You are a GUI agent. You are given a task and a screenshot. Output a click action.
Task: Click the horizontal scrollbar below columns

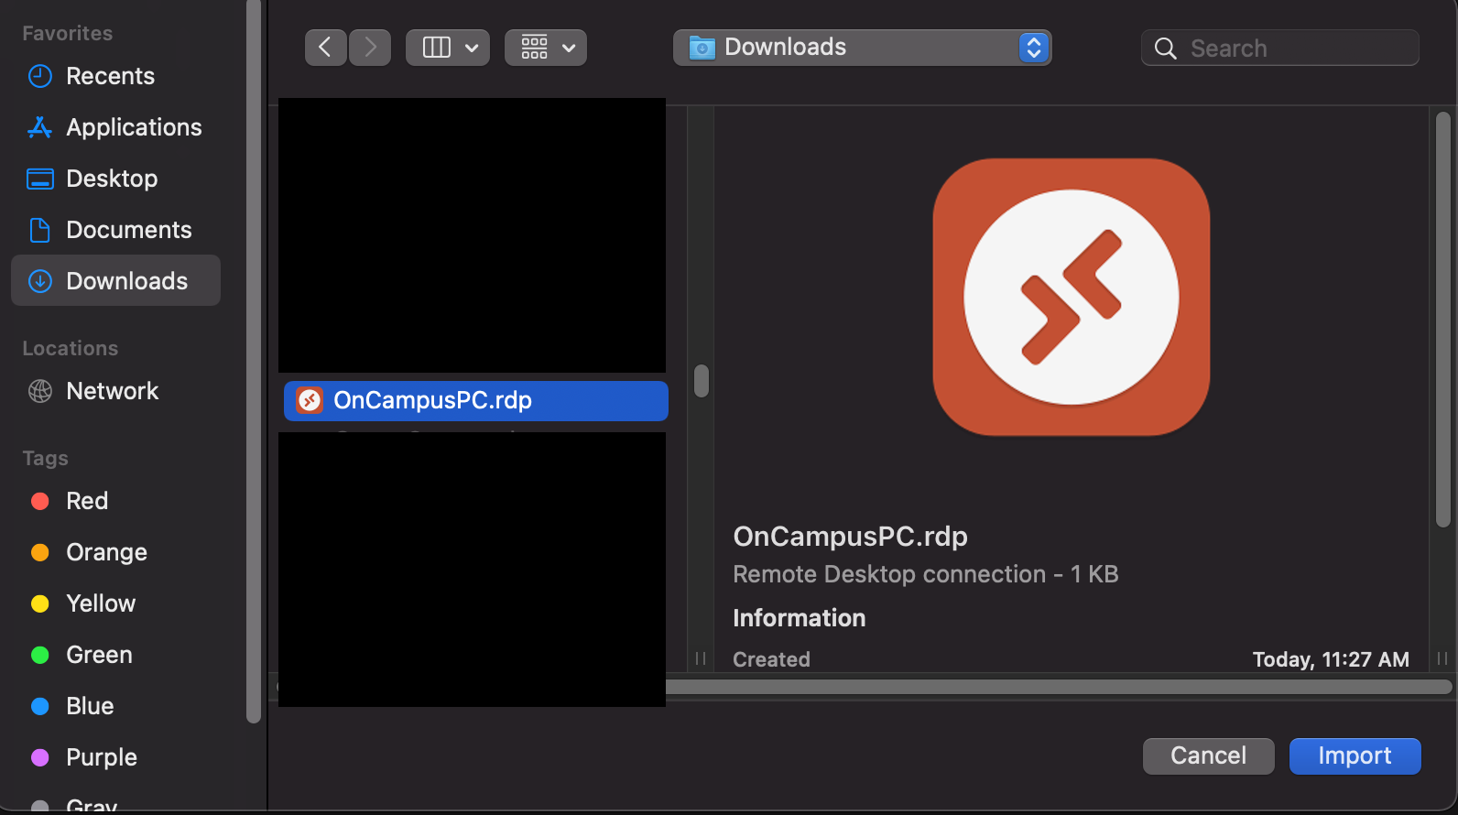pos(1059,687)
